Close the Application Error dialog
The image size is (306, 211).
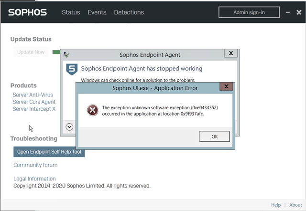point(226,86)
